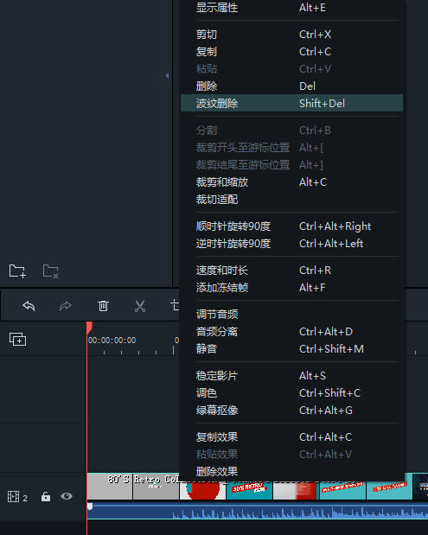The height and width of the screenshot is (535, 428).
Task: Click the scissors split icon
Action: click(x=140, y=306)
